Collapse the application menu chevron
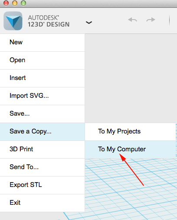The width and height of the screenshot is (177, 220). coord(89,23)
